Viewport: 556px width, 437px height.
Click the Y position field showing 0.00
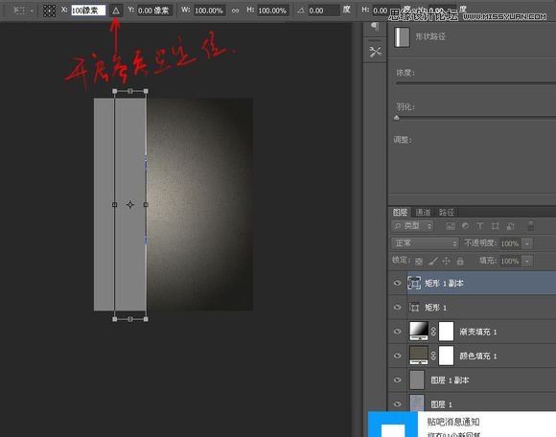[x=154, y=11]
